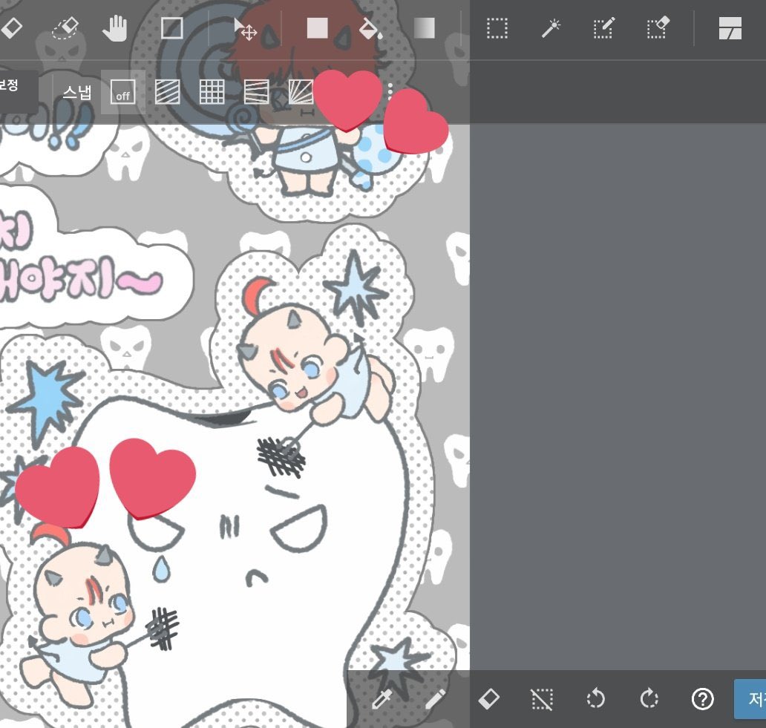The height and width of the screenshot is (728, 766).
Task: Select the rectangular selection tool
Action: click(x=497, y=28)
